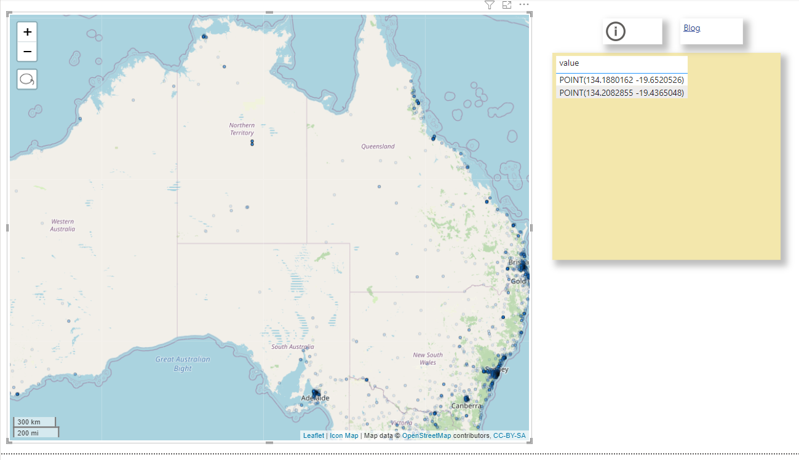Visit the OpenStreetMap attribution link
Image resolution: width=799 pixels, height=460 pixels.
(426, 435)
